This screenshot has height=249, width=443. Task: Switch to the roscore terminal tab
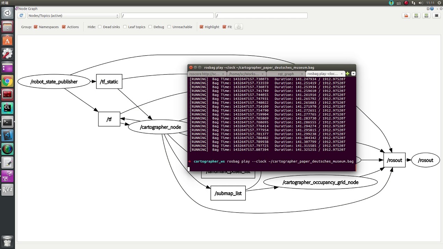(207, 74)
